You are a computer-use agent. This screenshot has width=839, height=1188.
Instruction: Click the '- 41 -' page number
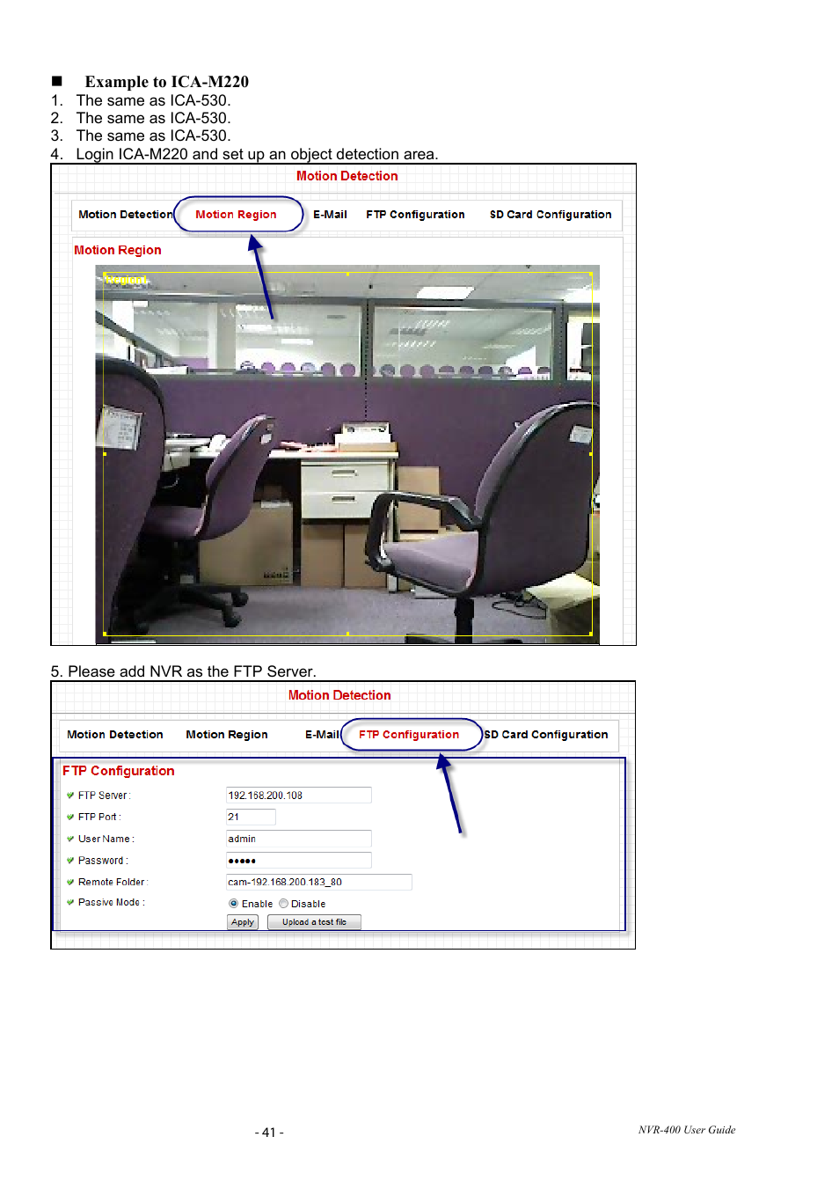point(269,1133)
